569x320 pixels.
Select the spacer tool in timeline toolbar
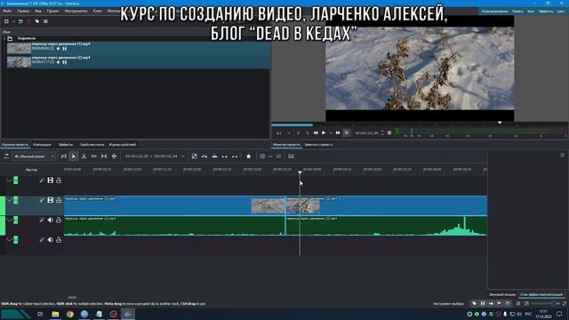click(94, 156)
